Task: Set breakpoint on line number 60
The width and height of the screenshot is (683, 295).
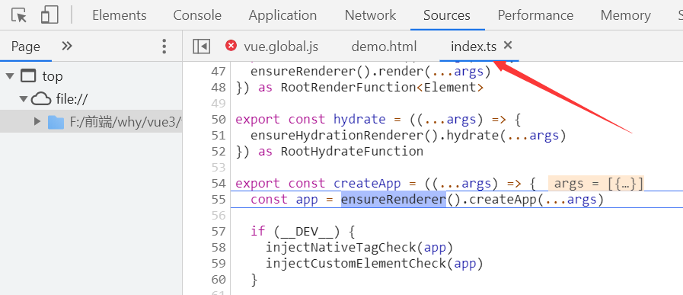Action: pyautogui.click(x=219, y=279)
